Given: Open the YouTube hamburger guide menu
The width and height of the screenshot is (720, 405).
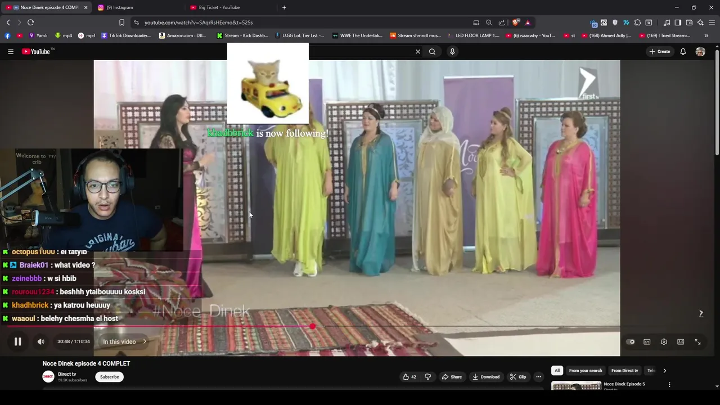Looking at the screenshot, I should click(x=10, y=51).
